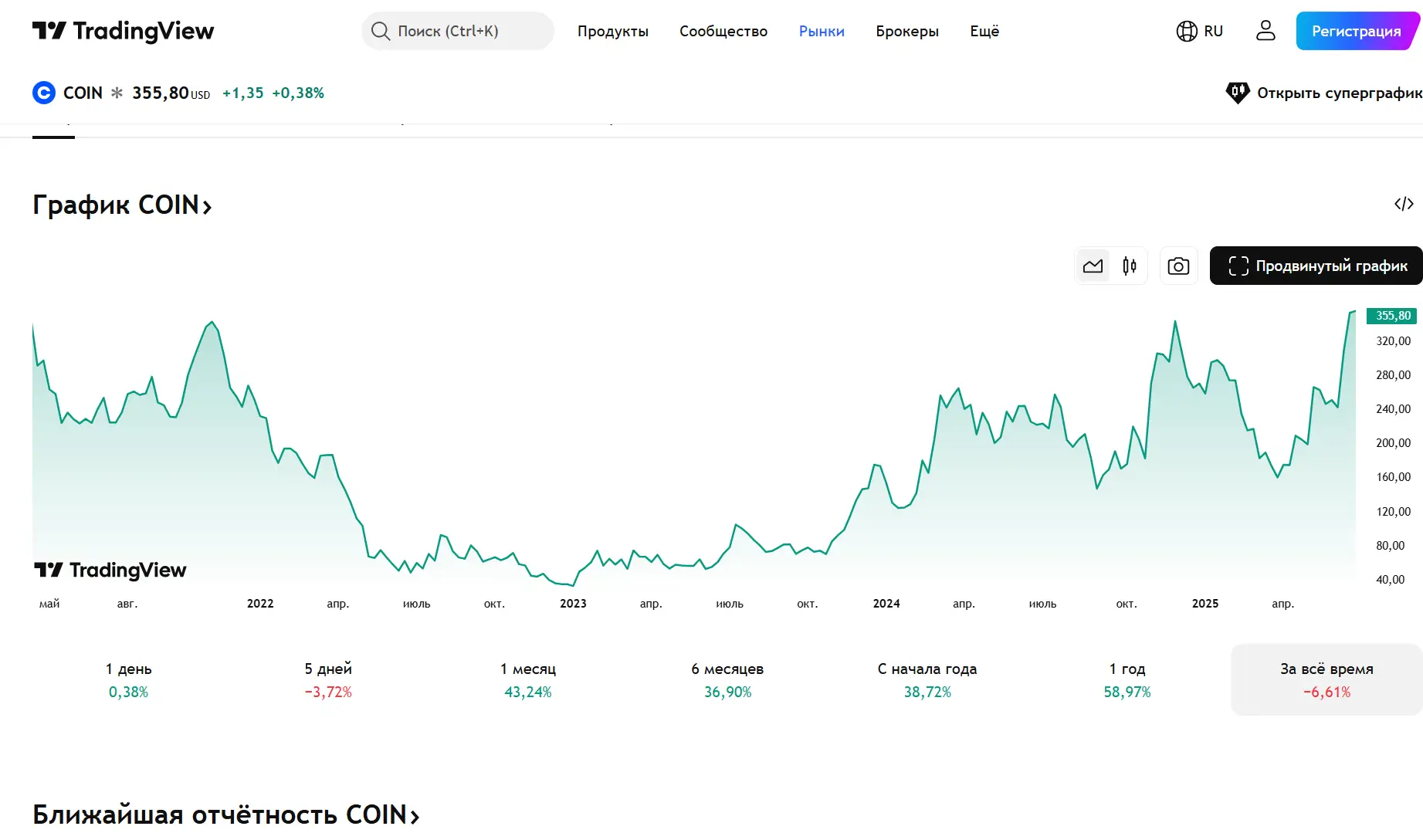
Task: Open the Ещё dropdown menu
Action: [984, 31]
